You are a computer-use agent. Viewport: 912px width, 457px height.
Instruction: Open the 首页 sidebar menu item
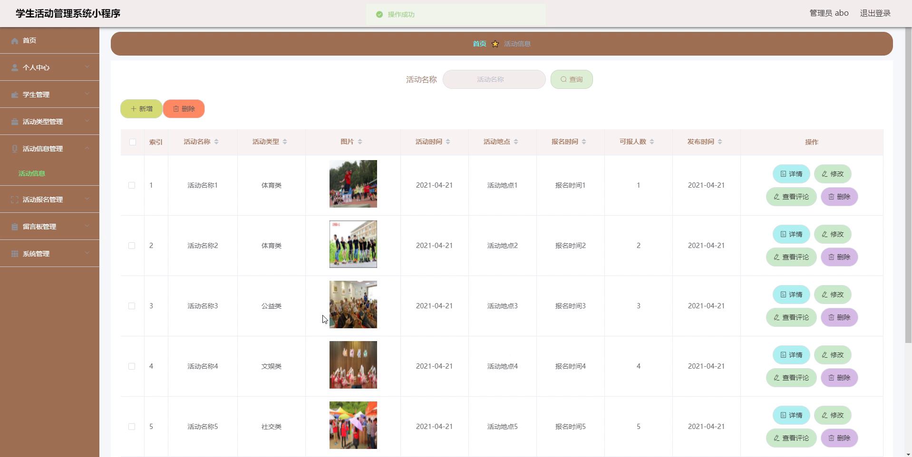[49, 40]
